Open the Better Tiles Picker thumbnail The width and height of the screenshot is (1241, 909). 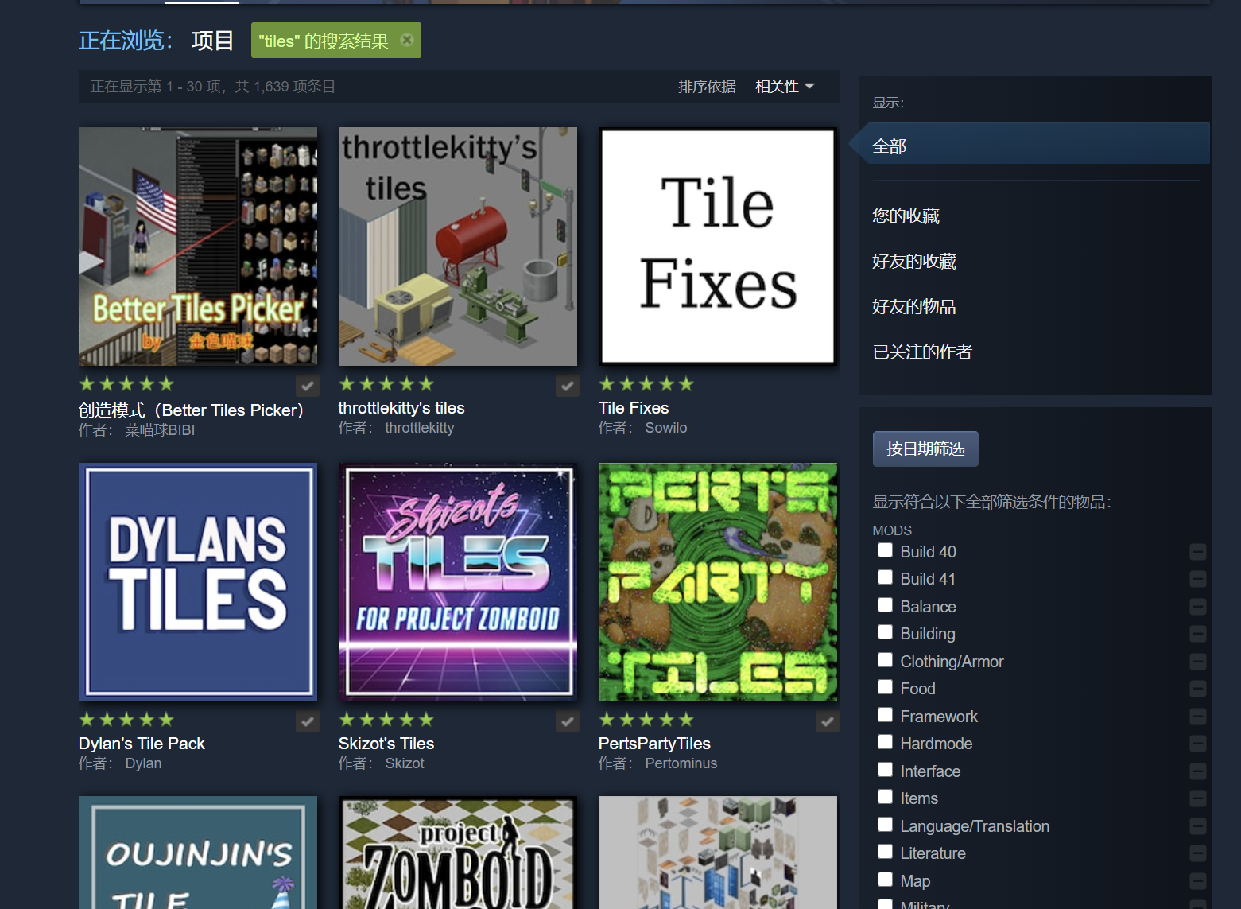198,247
